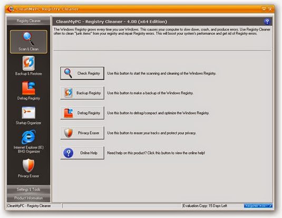
Task: Select Scan & Clean in the sidebar
Action: (x=28, y=42)
